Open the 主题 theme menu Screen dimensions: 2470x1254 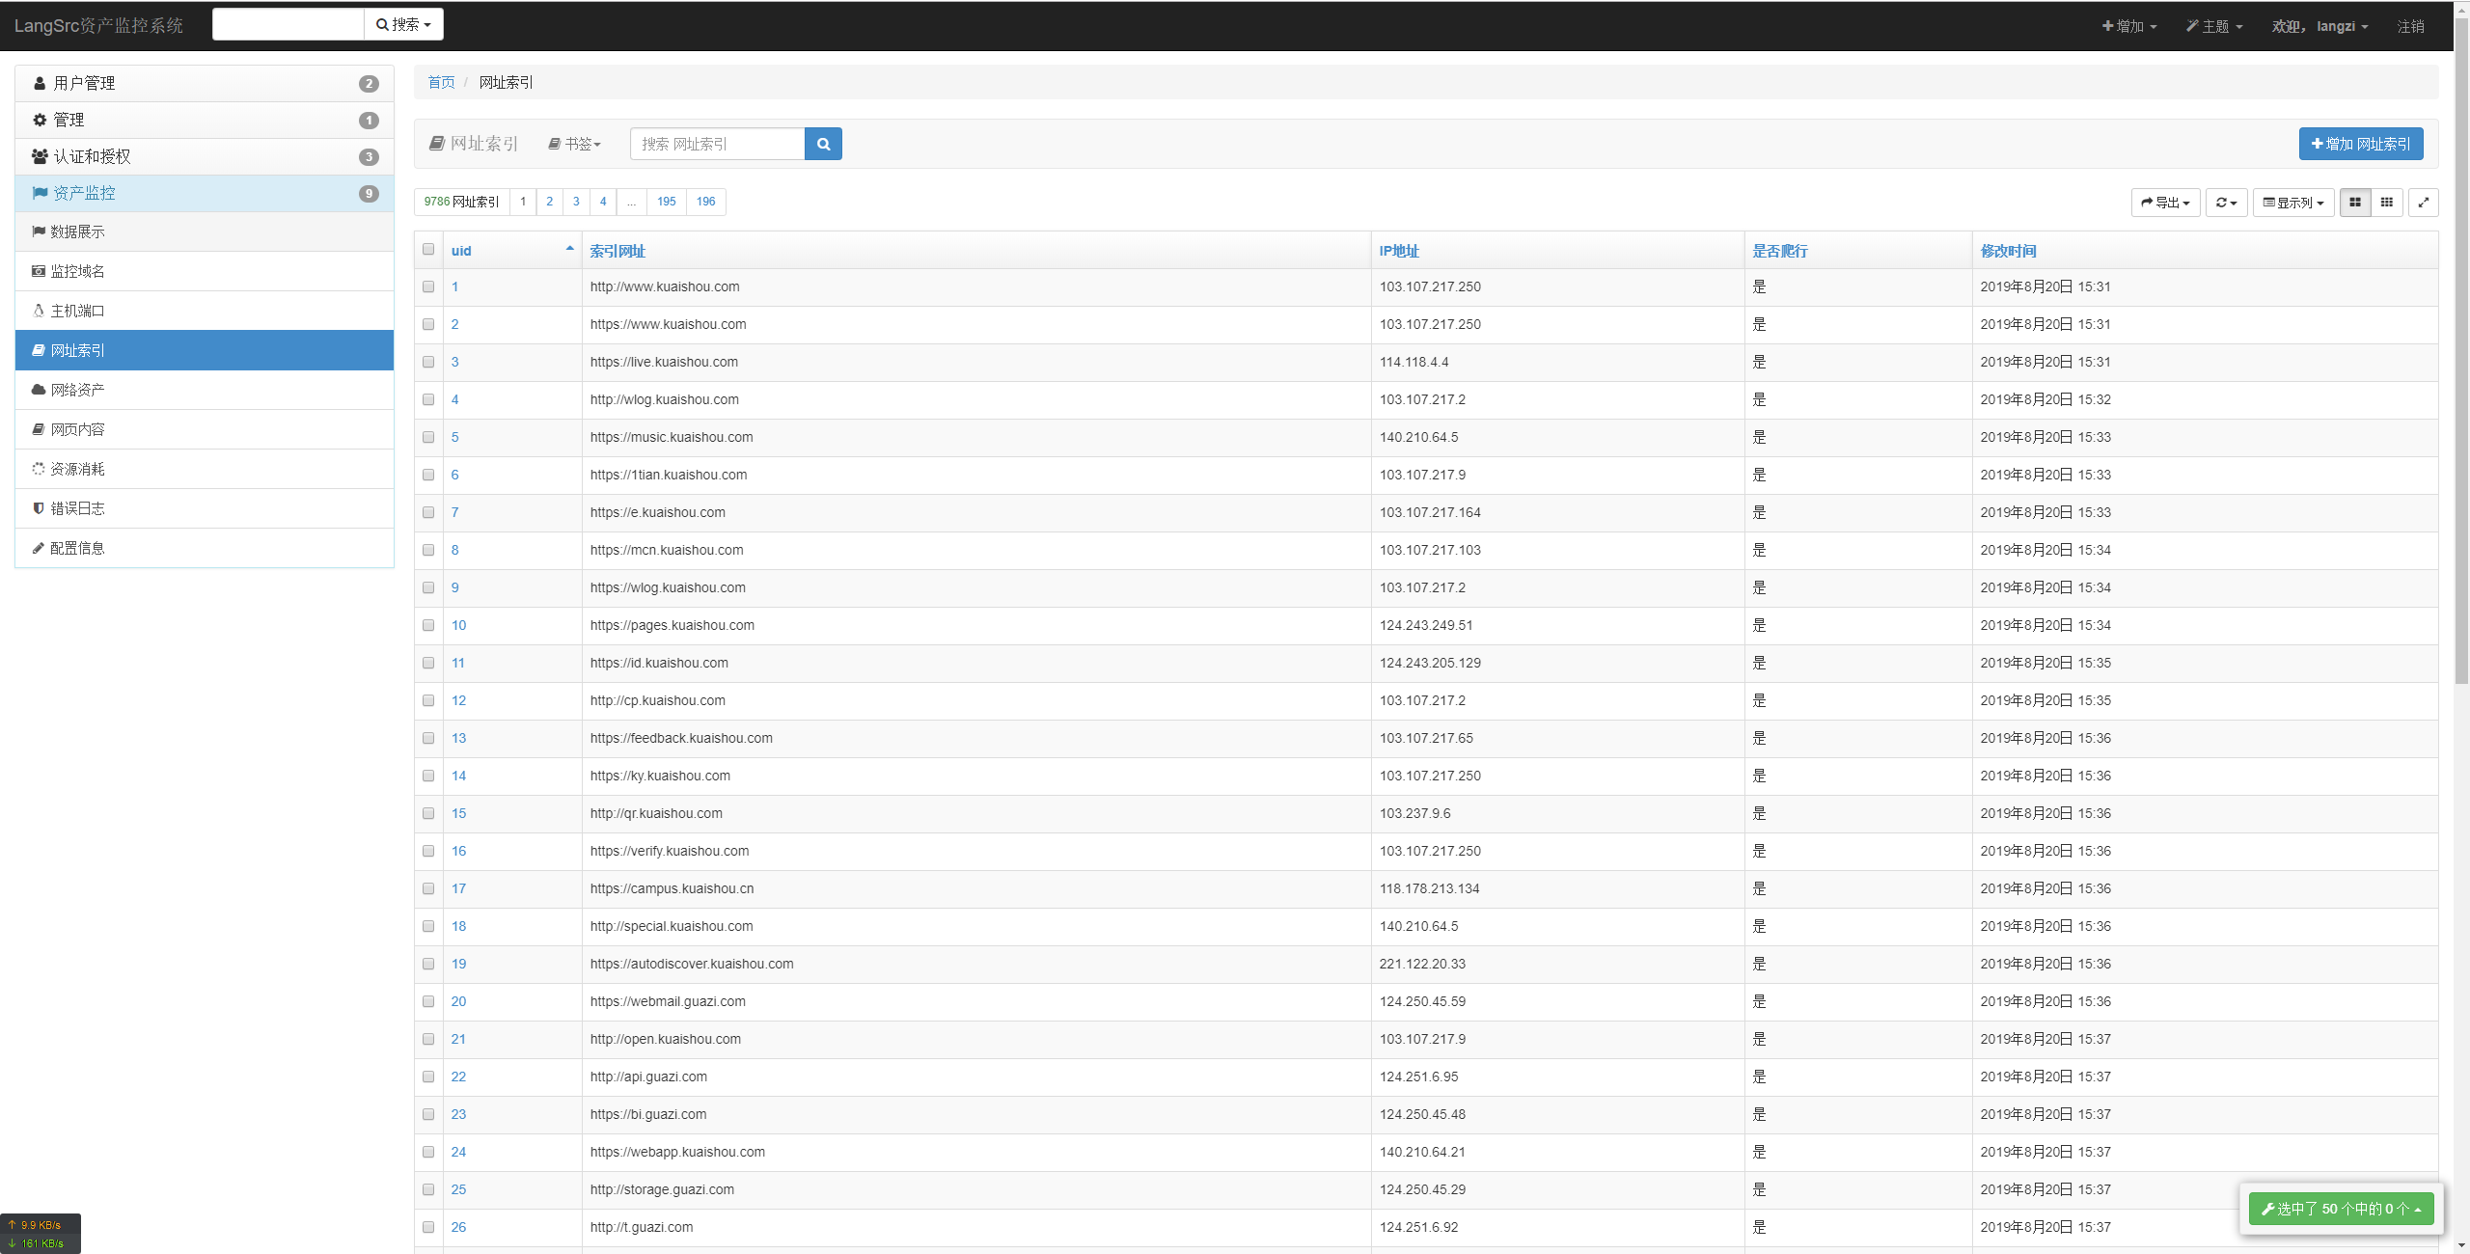tap(2214, 26)
